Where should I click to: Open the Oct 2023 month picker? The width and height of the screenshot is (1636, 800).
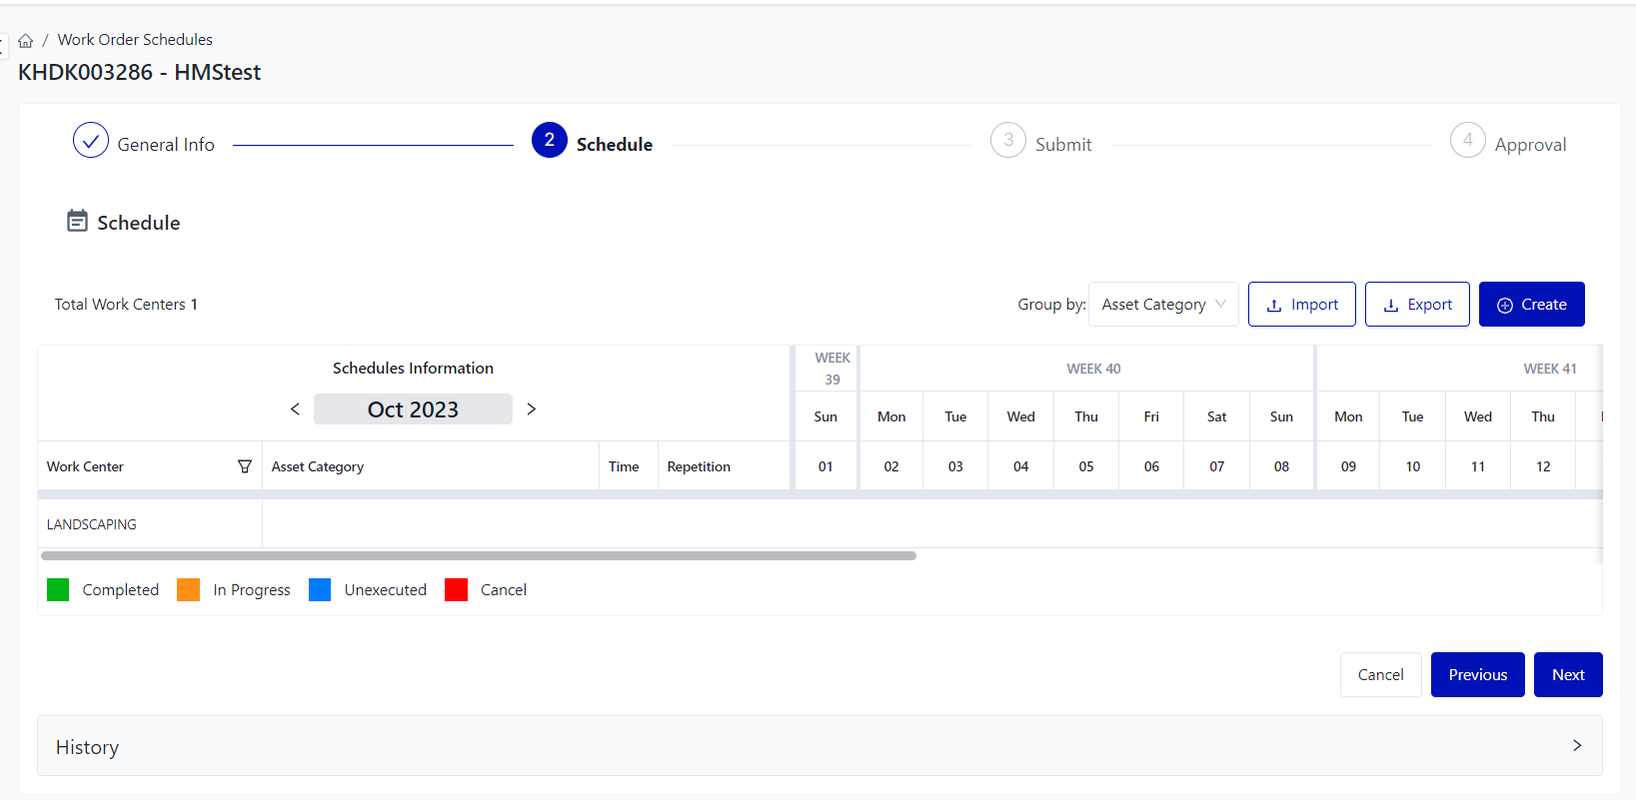pos(413,409)
